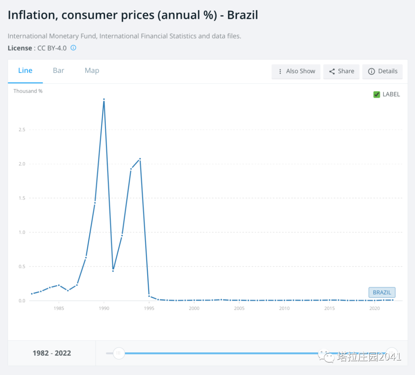Image resolution: width=415 pixels, height=375 pixels.
Task: Click the 1982 - 2022 range label
Action: click(52, 353)
